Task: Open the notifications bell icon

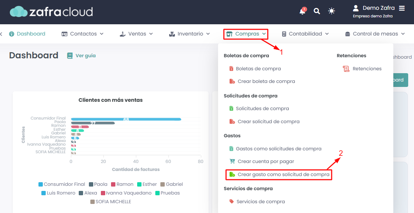Action: (x=303, y=11)
